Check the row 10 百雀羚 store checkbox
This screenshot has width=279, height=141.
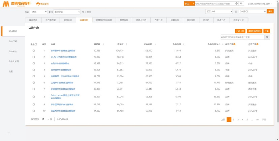tap(34, 111)
